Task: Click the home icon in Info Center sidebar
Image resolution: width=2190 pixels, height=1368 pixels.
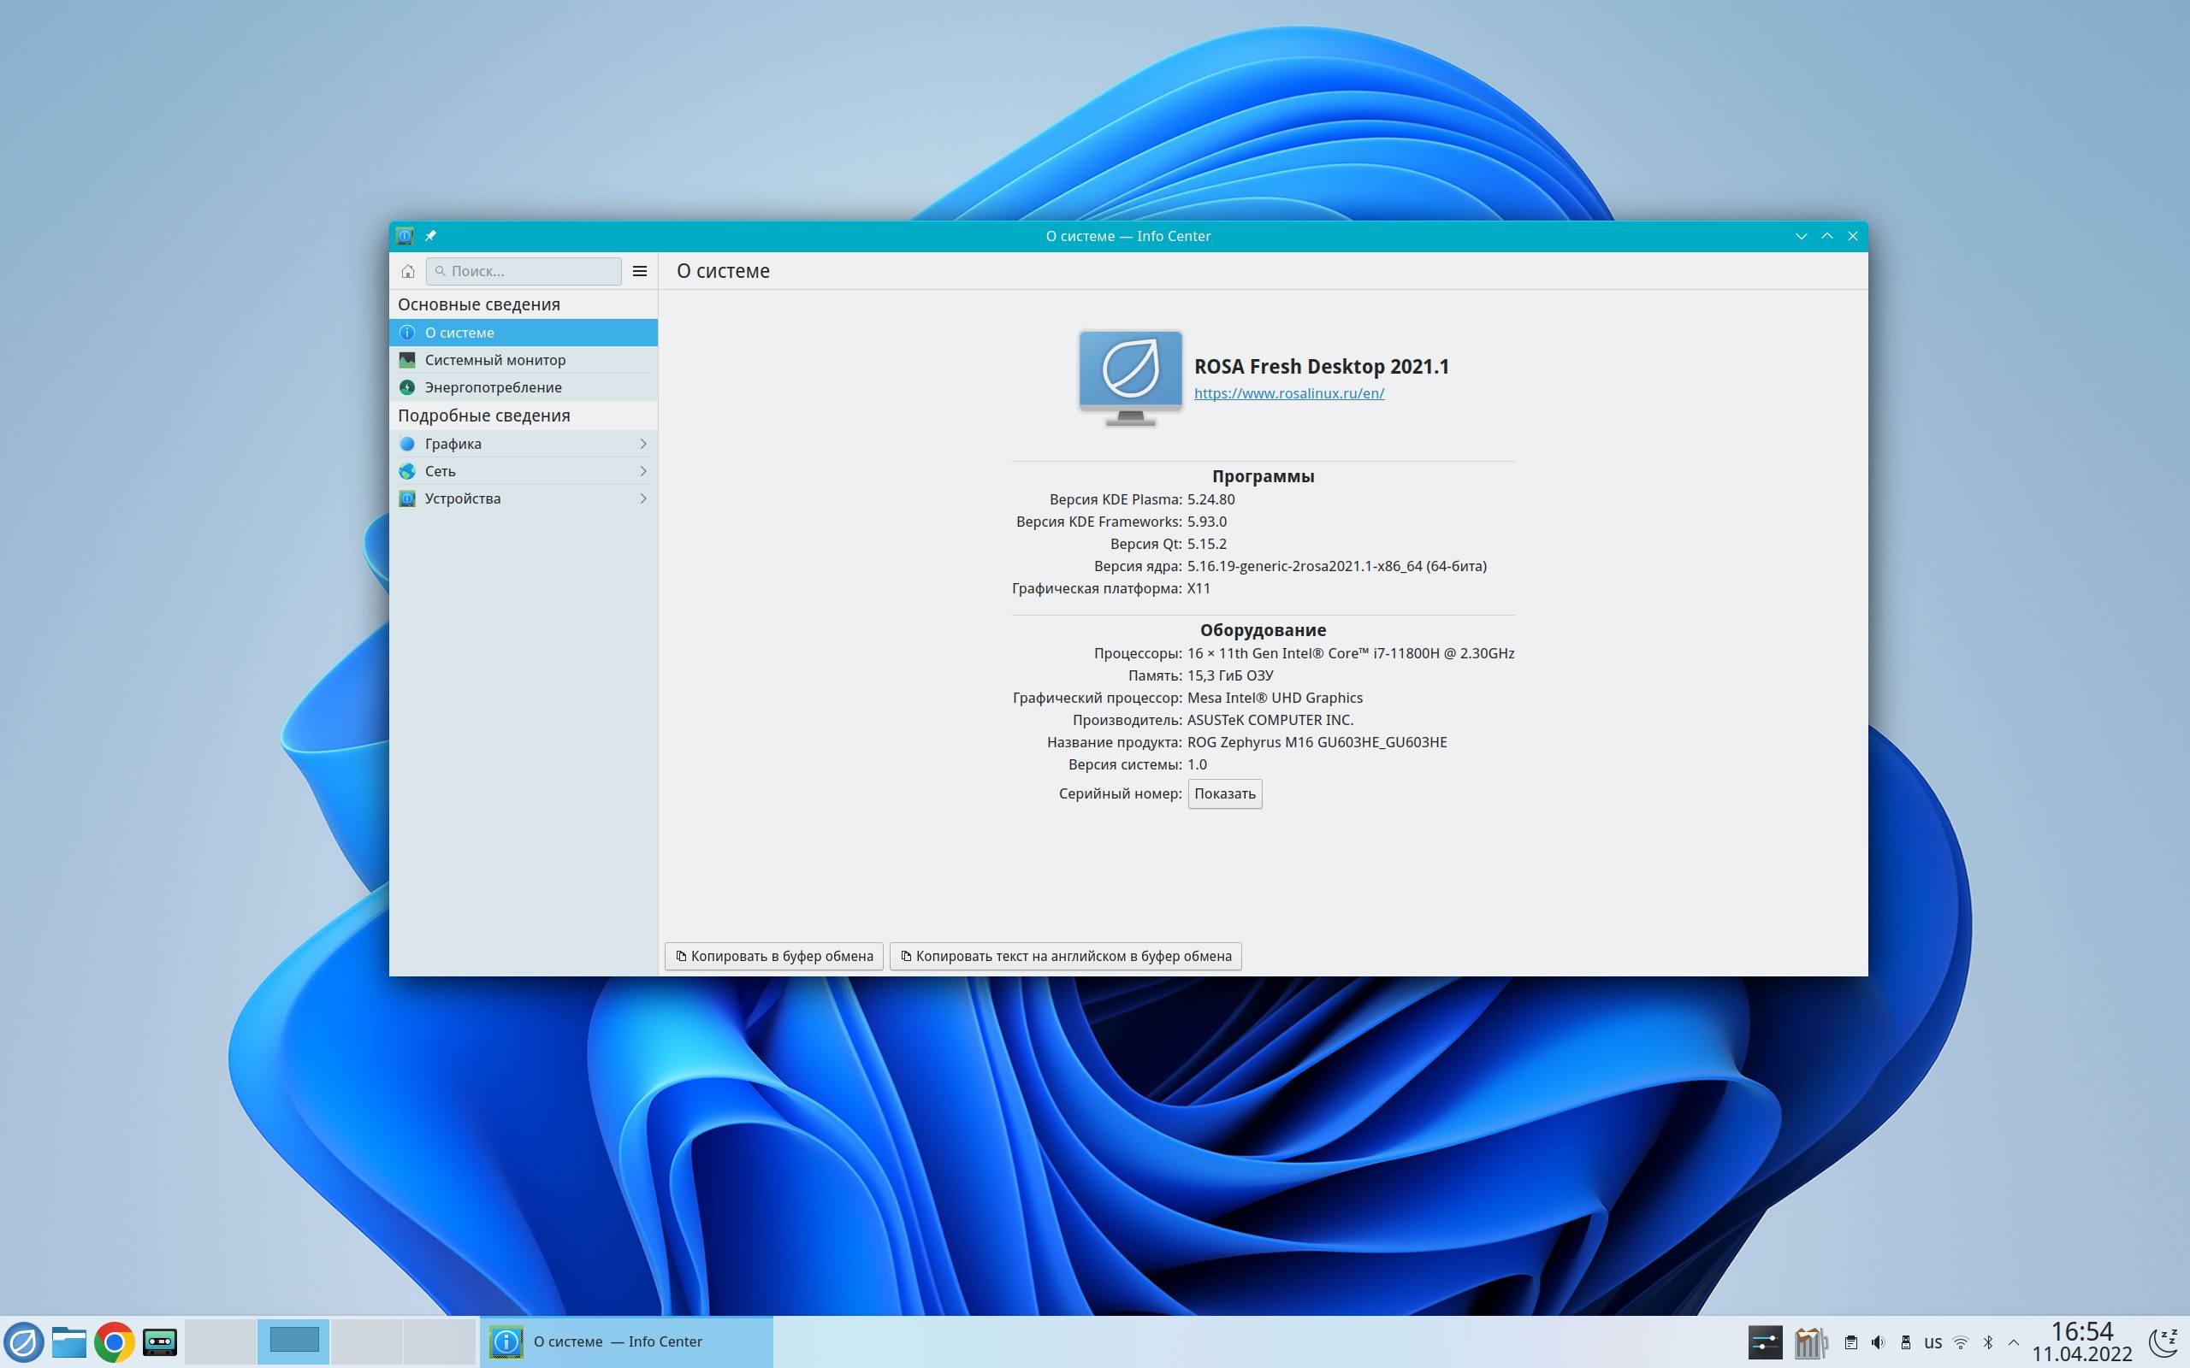Action: coord(408,271)
